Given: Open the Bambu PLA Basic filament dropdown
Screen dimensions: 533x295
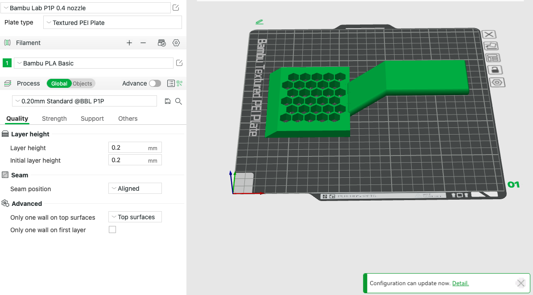Looking at the screenshot, I should (94, 63).
